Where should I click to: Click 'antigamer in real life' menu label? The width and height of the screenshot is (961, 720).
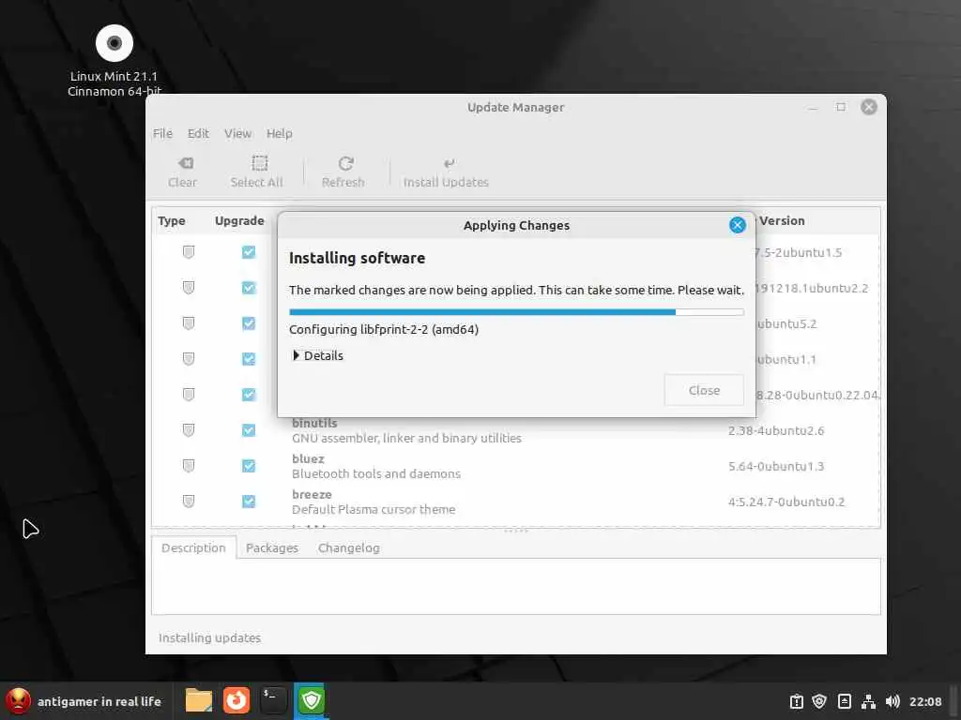point(99,701)
